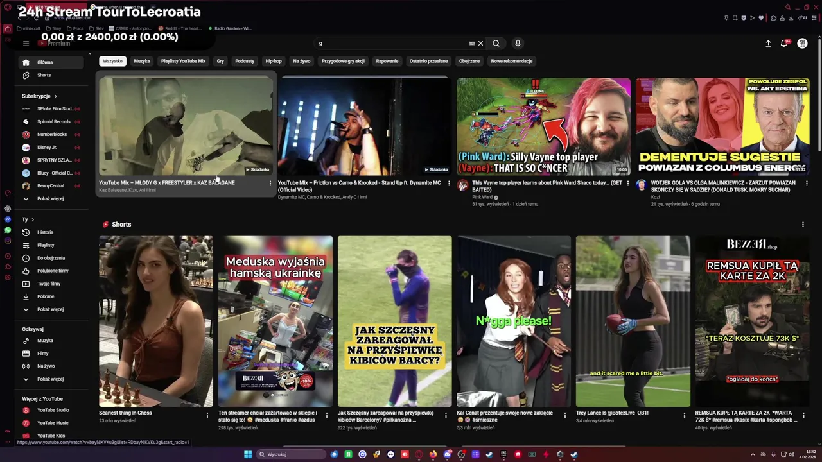Click the upload/create icon in header
The image size is (822, 462).
pyautogui.click(x=768, y=43)
